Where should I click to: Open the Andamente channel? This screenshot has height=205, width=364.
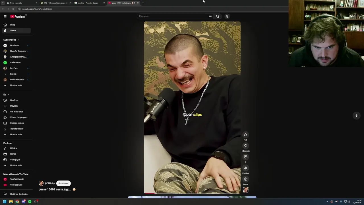16,63
